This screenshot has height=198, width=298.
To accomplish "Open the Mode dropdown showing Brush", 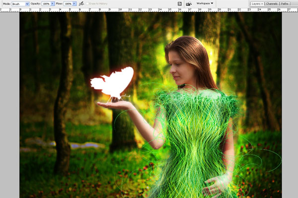I will (x=21, y=3).
